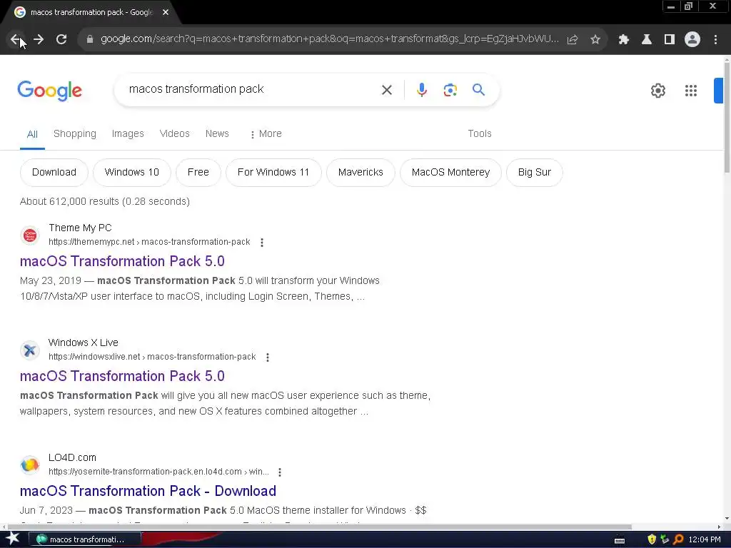The height and width of the screenshot is (548, 731).
Task: Switch to the Shopping tab
Action: tap(74, 133)
